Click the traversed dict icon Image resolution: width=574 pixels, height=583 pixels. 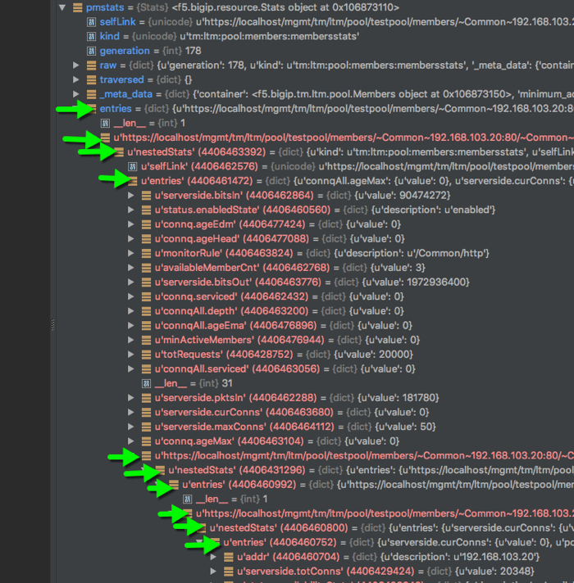[x=91, y=79]
